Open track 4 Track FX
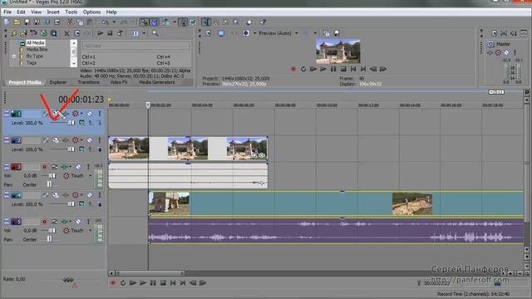 tap(66, 195)
